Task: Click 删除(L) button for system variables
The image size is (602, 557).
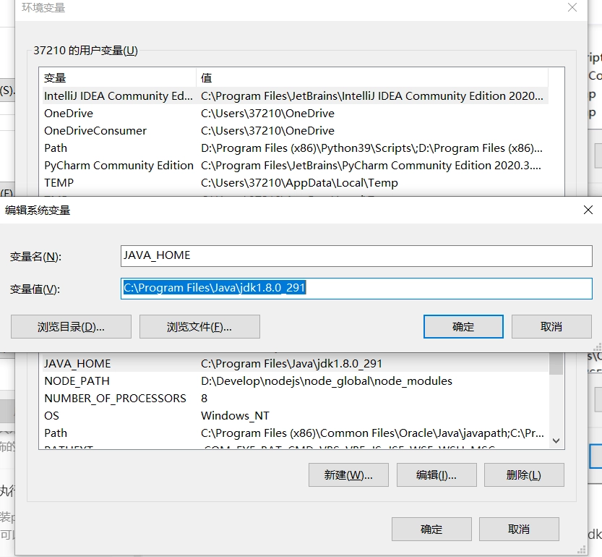Action: (524, 475)
